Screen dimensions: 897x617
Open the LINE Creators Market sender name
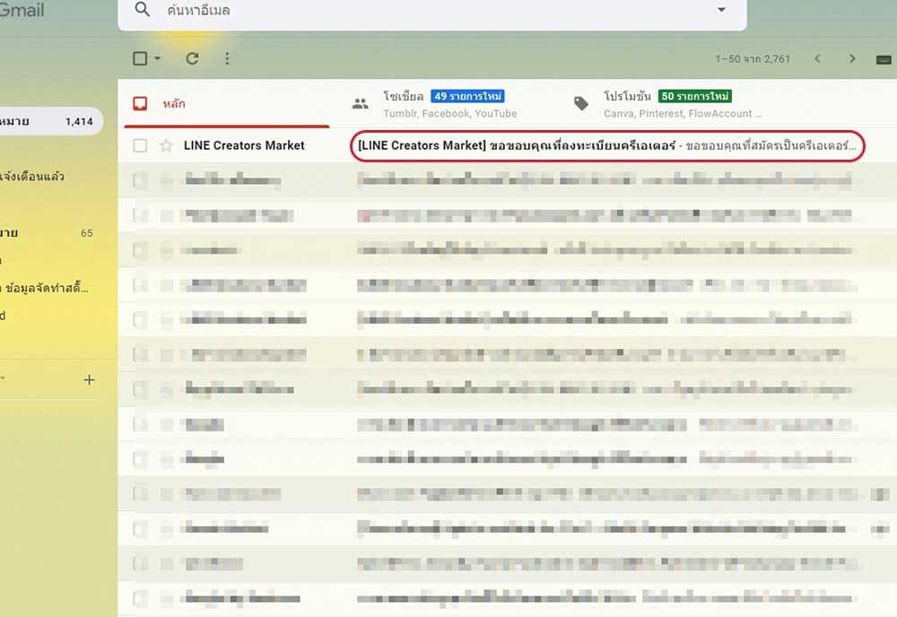pyautogui.click(x=244, y=145)
